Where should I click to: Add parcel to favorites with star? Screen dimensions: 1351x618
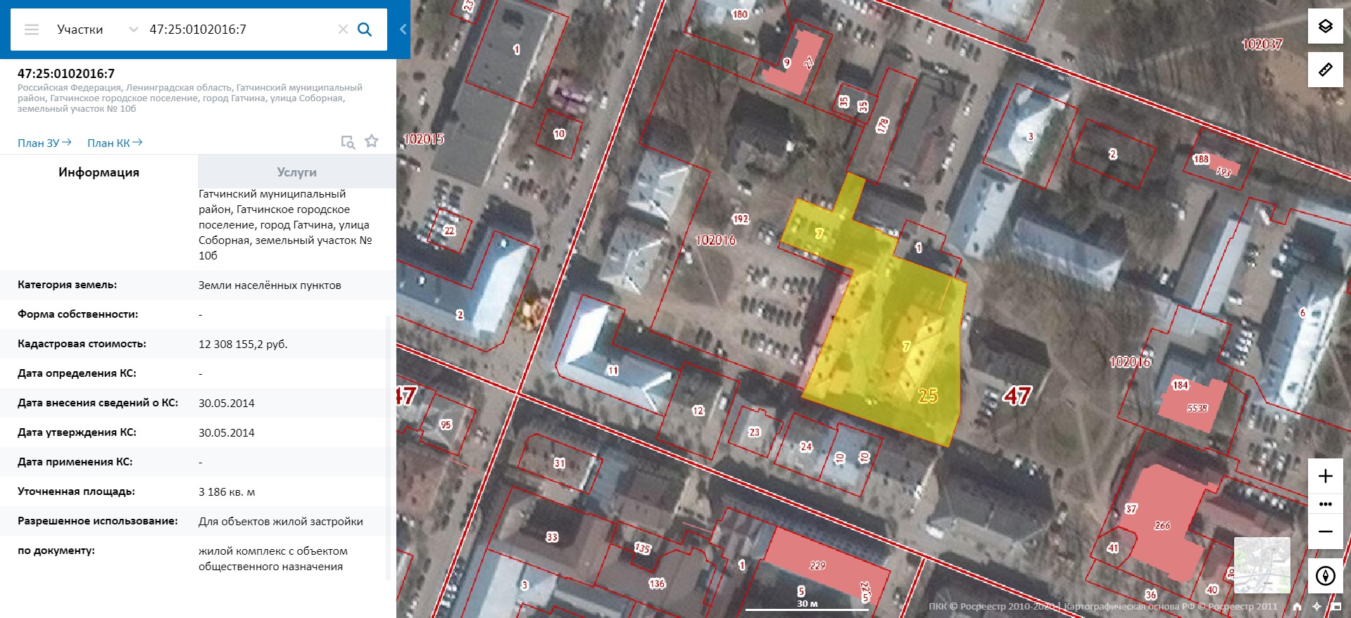[372, 141]
